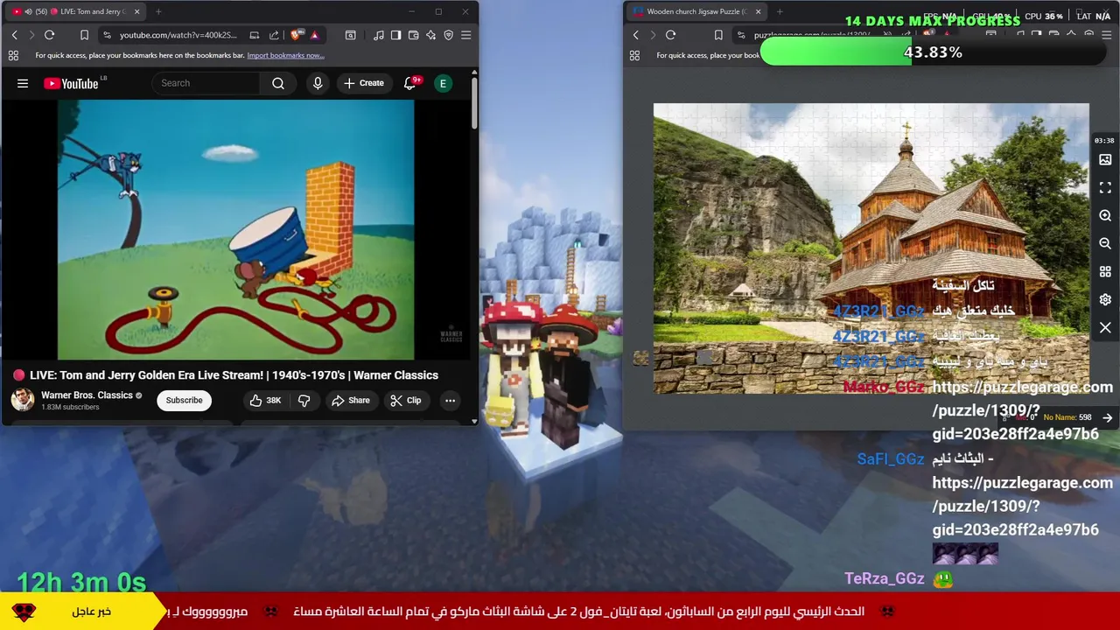Close the puzzle sidebar with X icon
Screen dimensions: 1120x630
point(1105,327)
